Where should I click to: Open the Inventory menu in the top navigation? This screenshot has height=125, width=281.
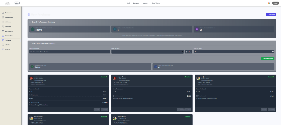click(145, 3)
